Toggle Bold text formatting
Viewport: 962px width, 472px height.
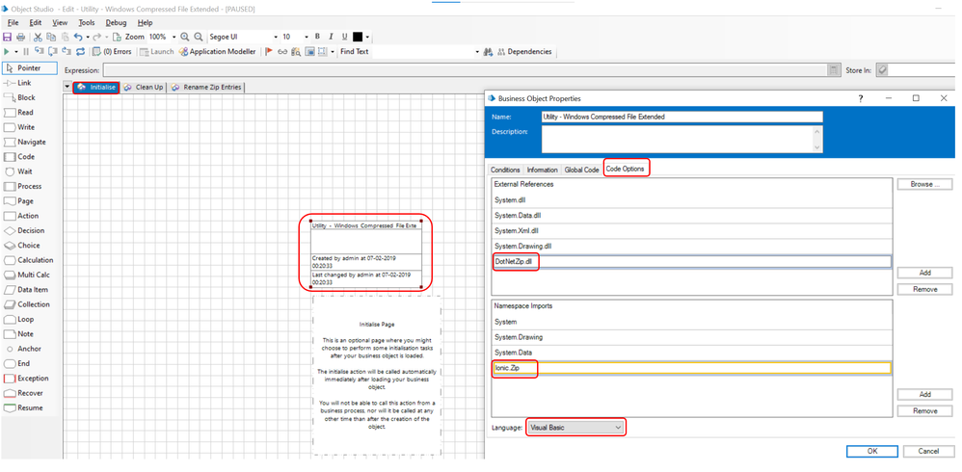click(x=317, y=38)
